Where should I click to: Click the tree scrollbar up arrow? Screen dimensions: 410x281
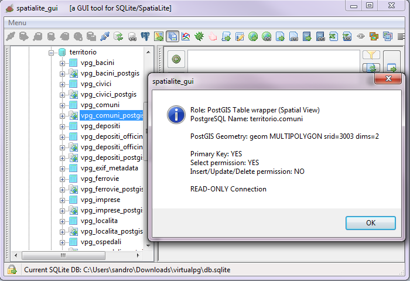tap(148, 52)
